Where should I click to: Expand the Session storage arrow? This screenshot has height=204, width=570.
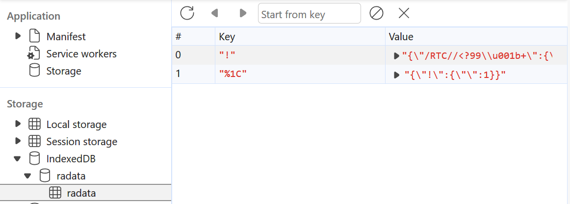(x=18, y=142)
